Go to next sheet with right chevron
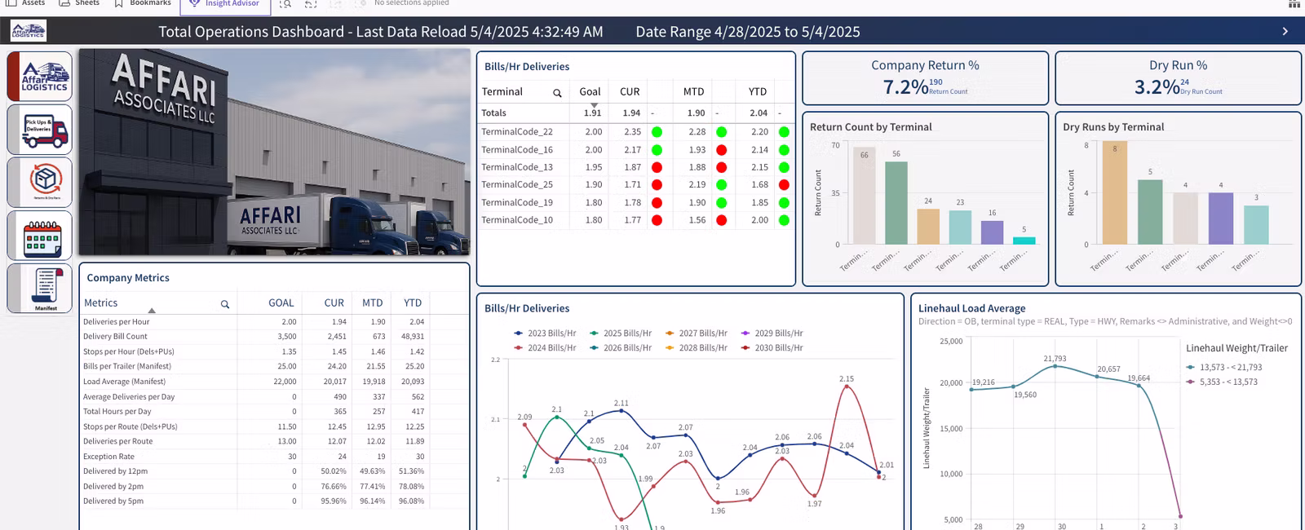 coord(1285,31)
